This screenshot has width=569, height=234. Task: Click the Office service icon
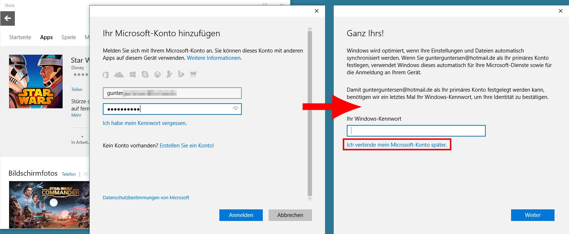pyautogui.click(x=106, y=75)
